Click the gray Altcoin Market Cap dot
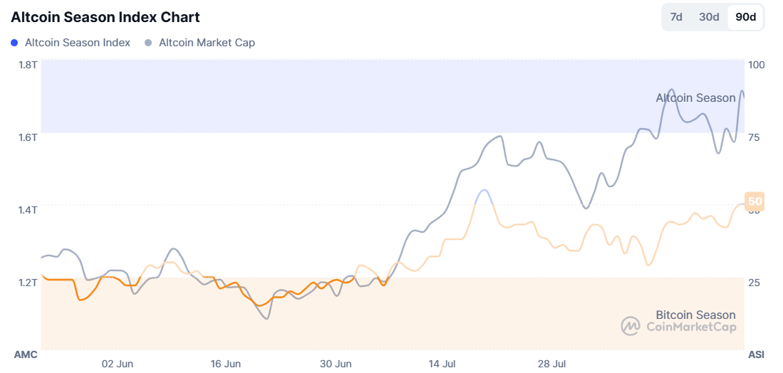This screenshot has width=783, height=373. (x=148, y=43)
